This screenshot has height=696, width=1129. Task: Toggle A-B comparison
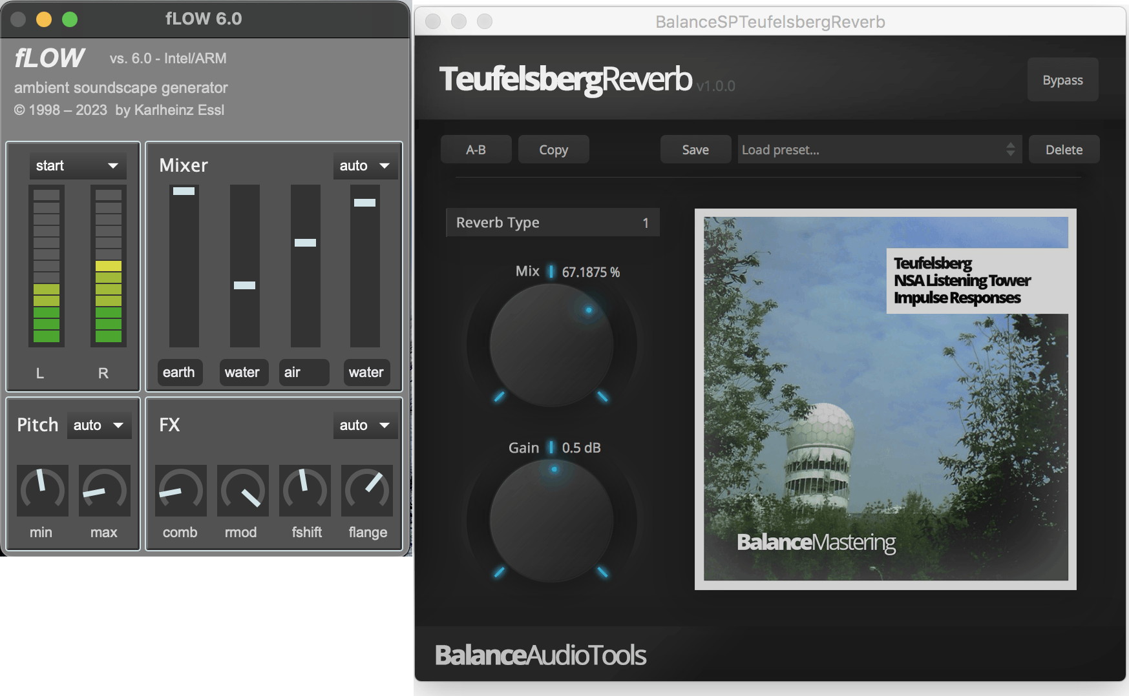(476, 150)
